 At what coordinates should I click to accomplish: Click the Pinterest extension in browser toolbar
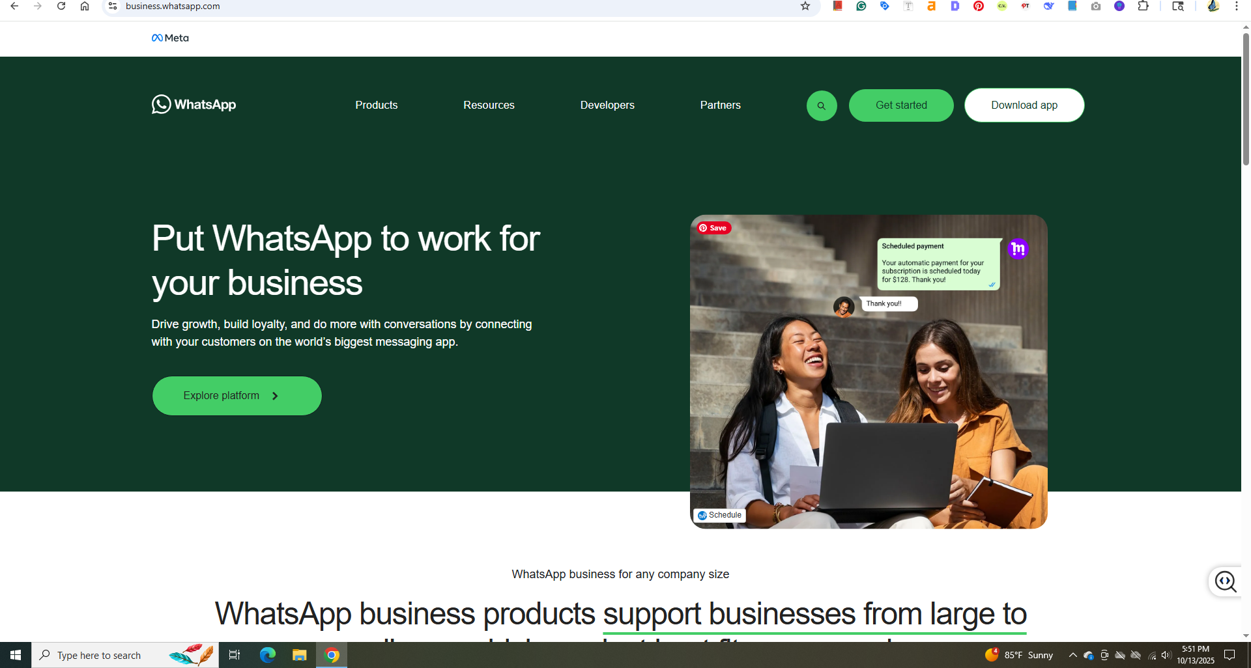click(979, 7)
